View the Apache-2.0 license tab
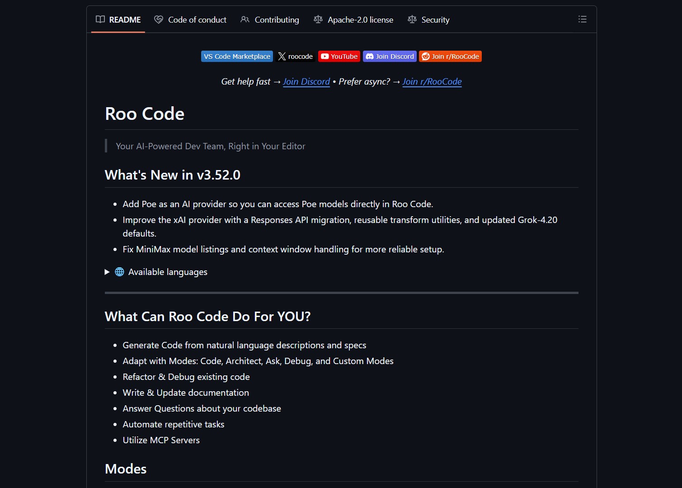 (x=360, y=20)
